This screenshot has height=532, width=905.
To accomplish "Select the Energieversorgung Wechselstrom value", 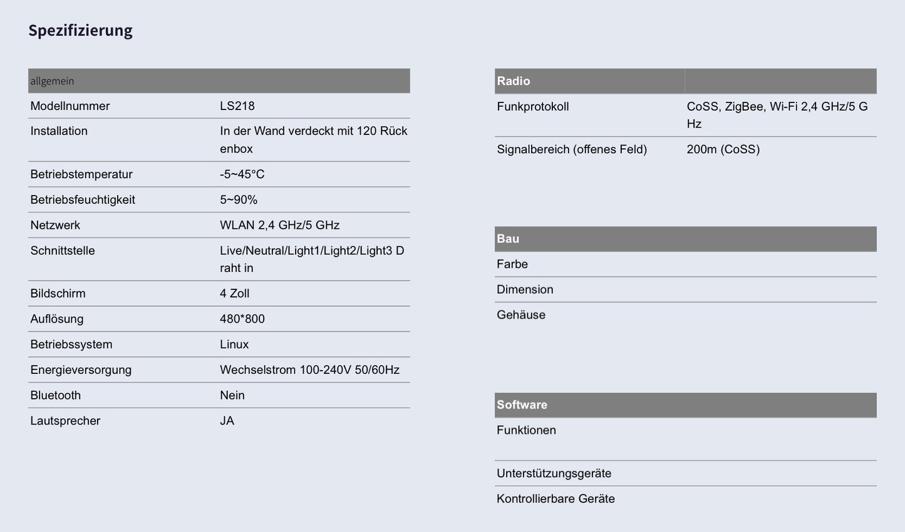I will click(309, 370).
